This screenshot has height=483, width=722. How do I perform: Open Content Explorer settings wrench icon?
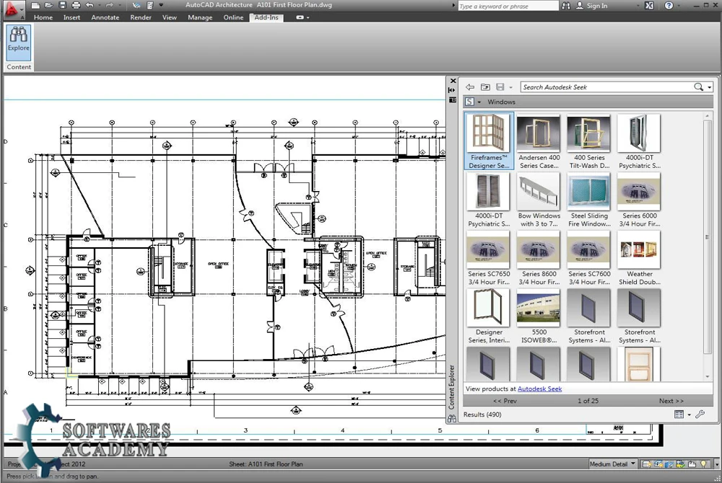coord(700,415)
